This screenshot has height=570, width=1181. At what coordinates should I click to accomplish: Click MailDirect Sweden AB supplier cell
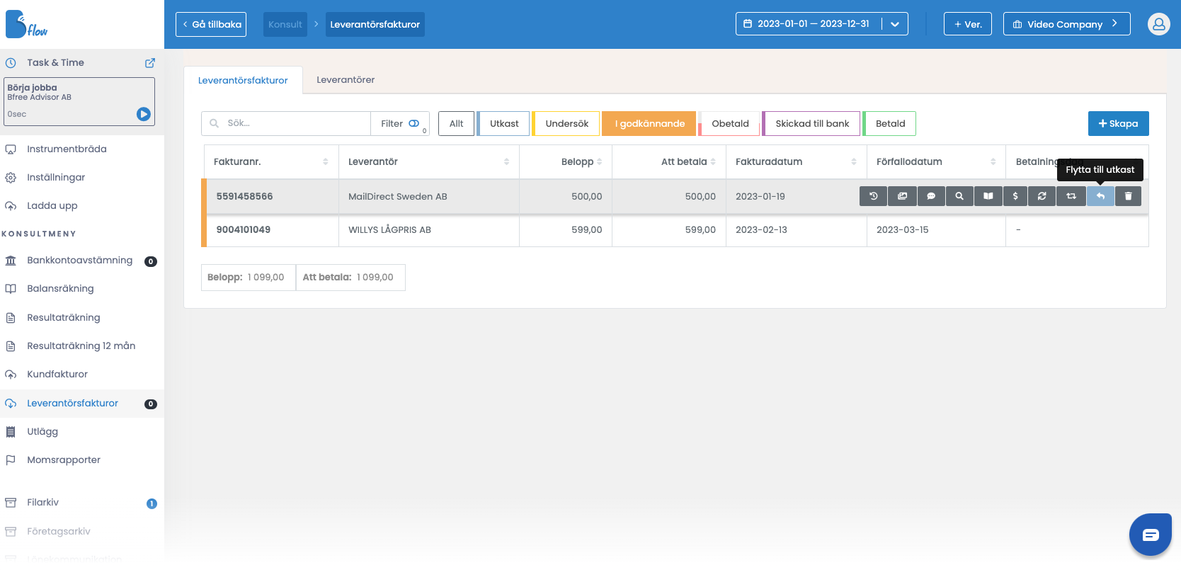[x=429, y=197]
